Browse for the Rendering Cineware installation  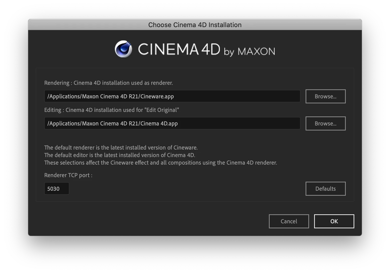325,96
